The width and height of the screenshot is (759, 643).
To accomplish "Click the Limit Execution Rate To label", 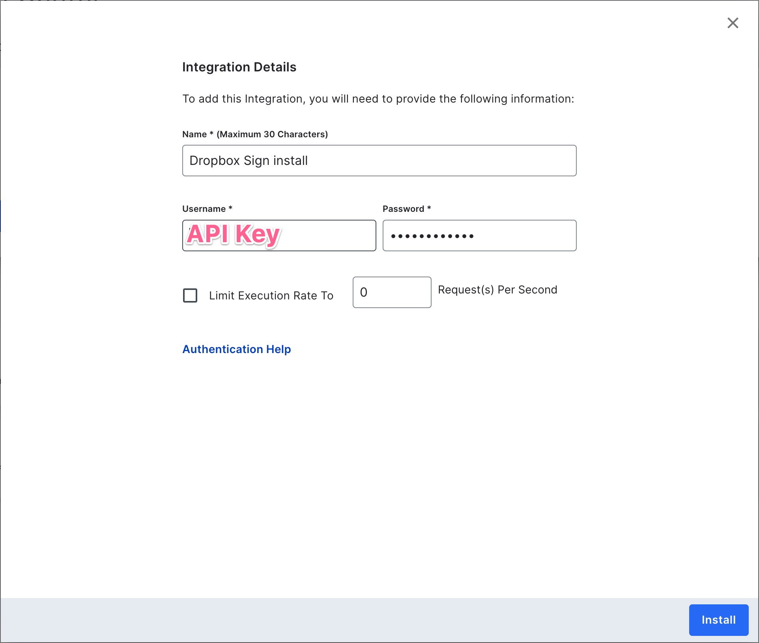I will pos(271,295).
